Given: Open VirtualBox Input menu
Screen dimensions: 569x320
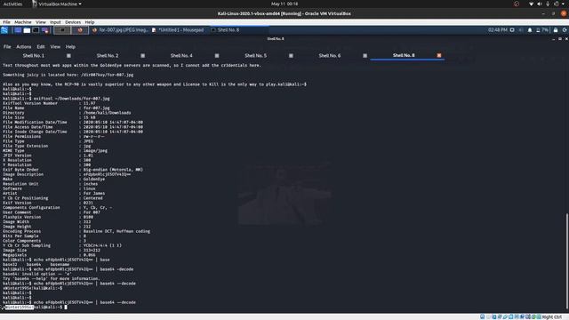Looking at the screenshot, I should click(x=55, y=22).
